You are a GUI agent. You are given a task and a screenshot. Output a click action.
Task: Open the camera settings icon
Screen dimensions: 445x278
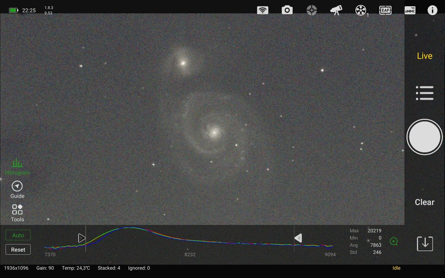click(287, 10)
